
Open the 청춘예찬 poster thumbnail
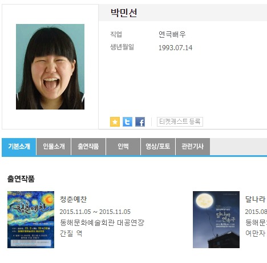[31, 220]
